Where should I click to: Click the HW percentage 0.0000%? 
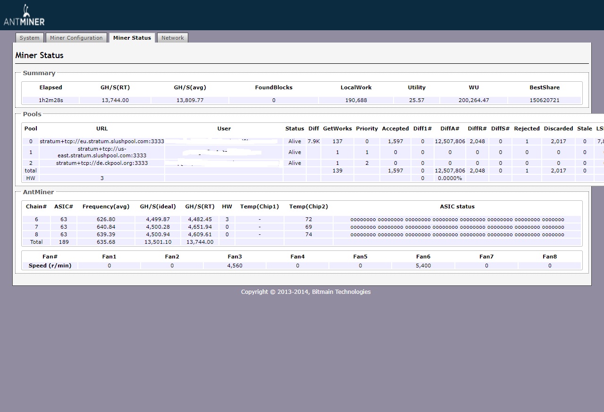450,178
